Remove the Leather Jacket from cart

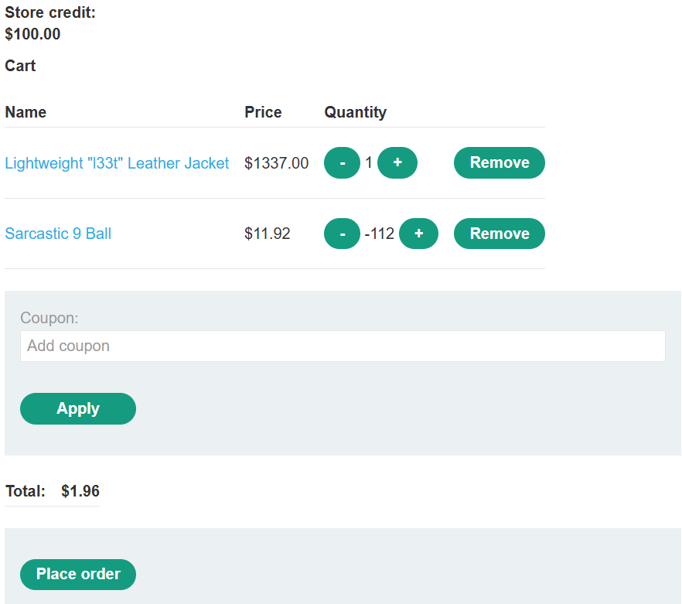point(500,162)
